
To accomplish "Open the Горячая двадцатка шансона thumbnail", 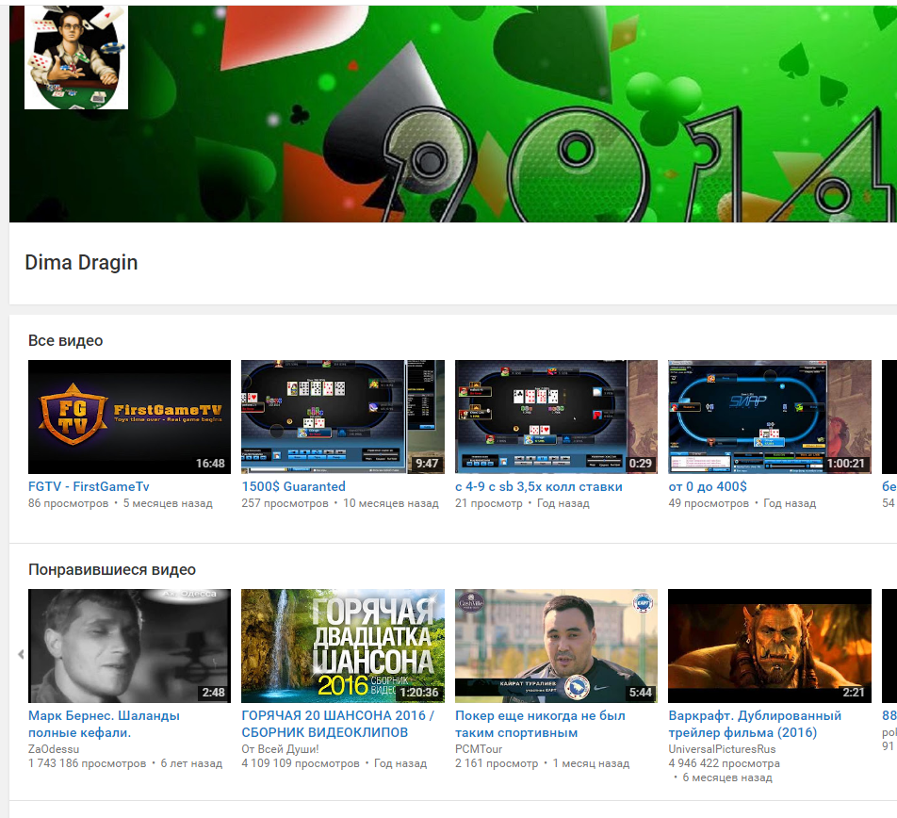I will click(343, 646).
